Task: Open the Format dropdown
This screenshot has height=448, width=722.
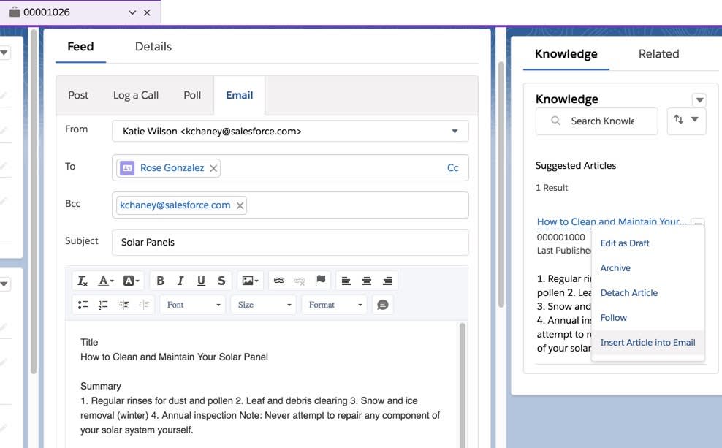Action: [x=334, y=305]
